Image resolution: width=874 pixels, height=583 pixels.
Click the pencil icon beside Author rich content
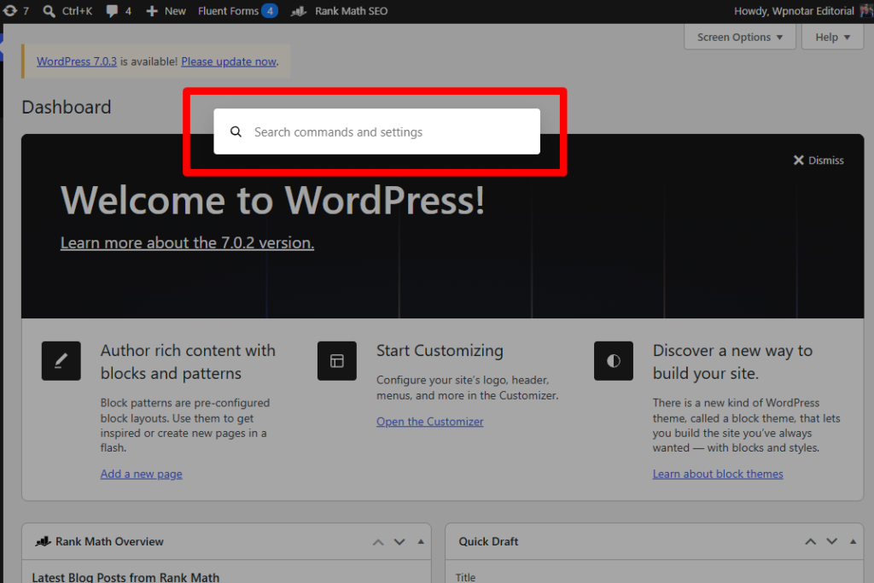point(61,360)
